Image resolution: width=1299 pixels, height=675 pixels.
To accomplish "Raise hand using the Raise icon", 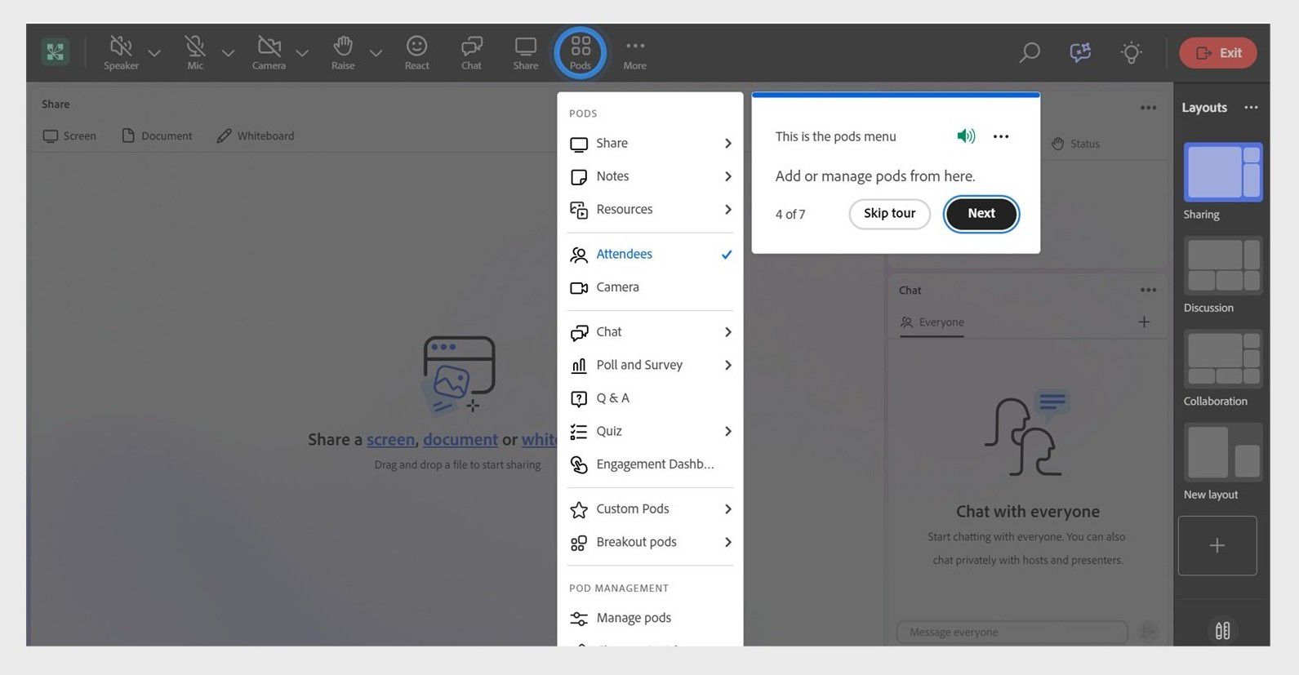I will 343,46.
